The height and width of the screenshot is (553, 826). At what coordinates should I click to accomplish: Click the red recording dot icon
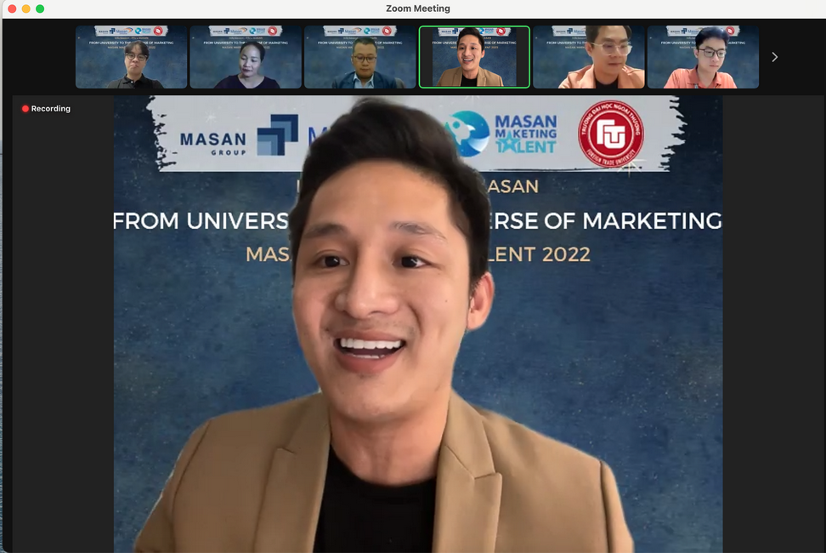25,109
